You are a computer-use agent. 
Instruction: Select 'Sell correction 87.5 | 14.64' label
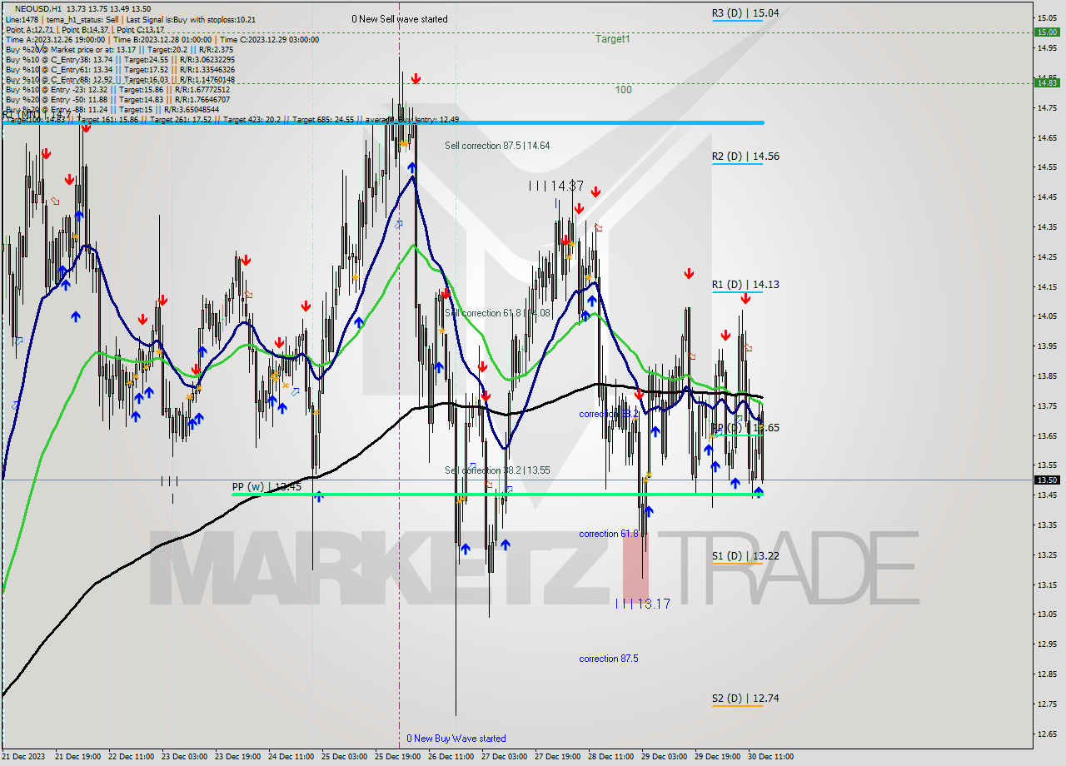497,146
